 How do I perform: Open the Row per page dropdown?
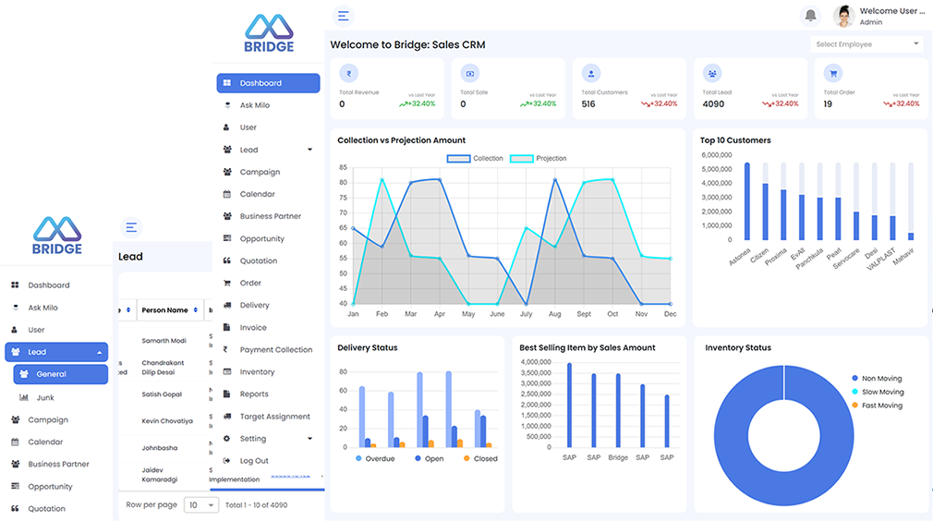[201, 505]
